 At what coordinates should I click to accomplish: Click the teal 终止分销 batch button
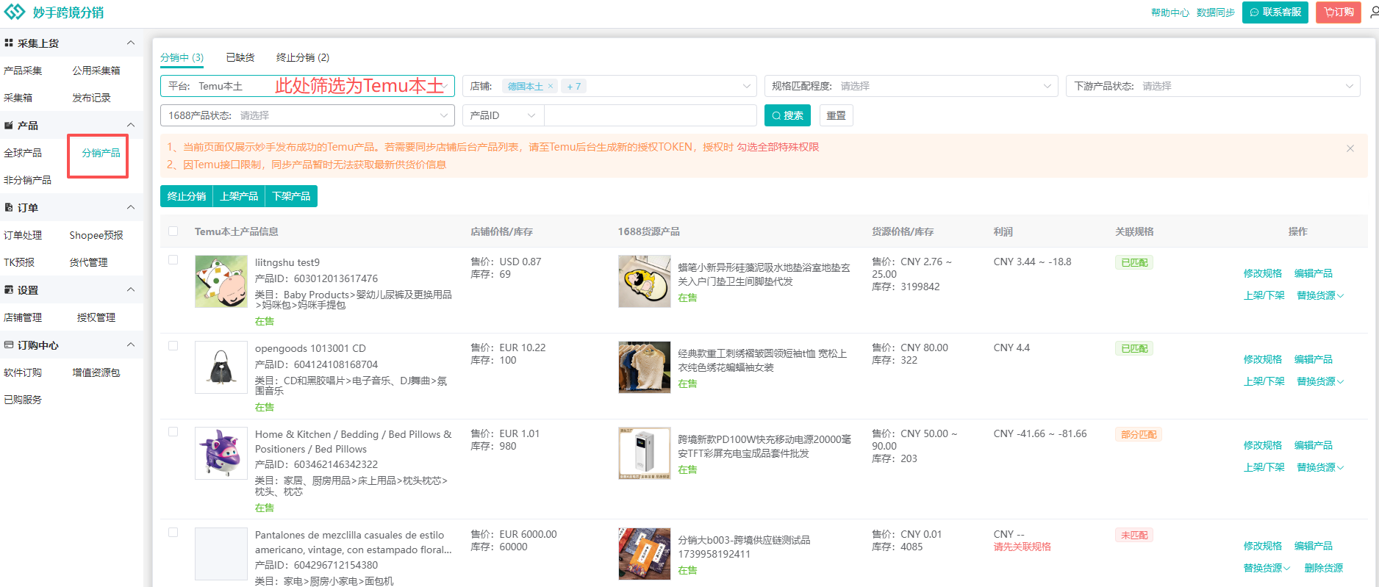click(x=187, y=196)
